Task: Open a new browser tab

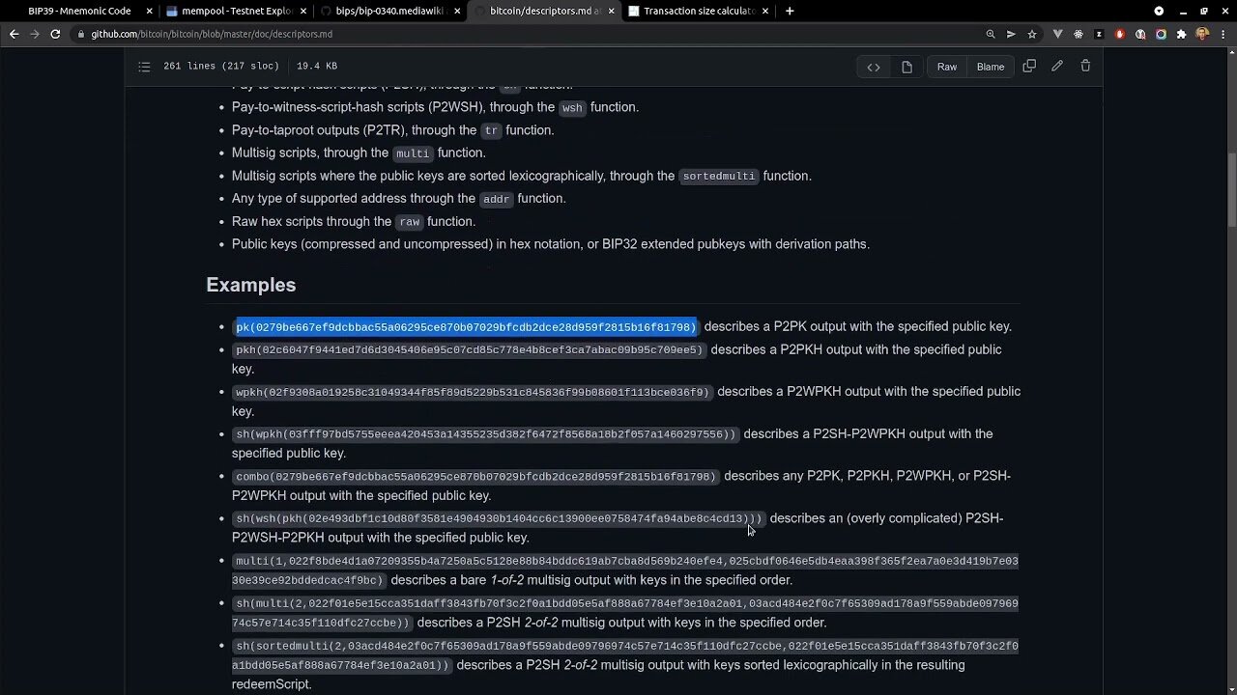Action: (790, 11)
